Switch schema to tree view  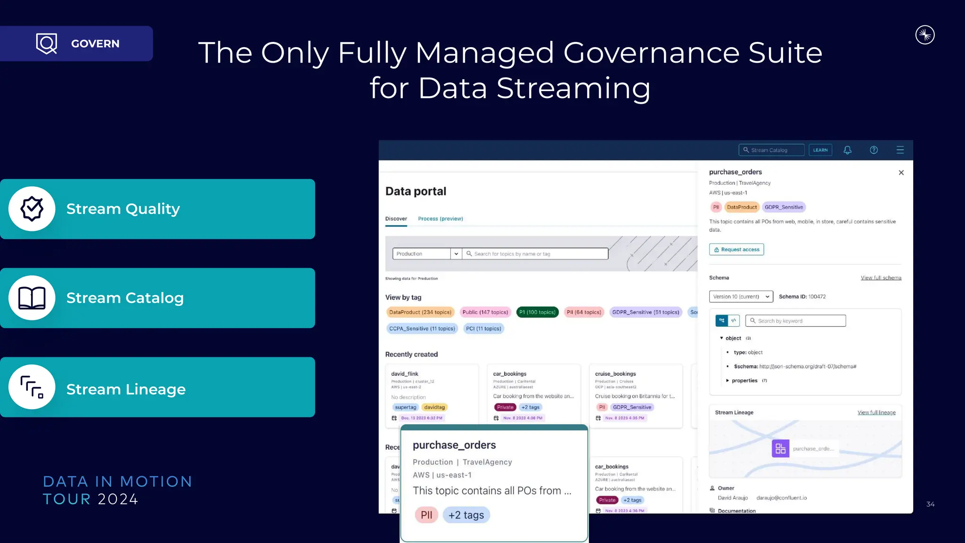[x=721, y=321]
